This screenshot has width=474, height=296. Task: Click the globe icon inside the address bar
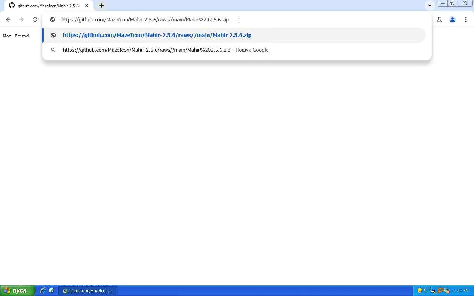point(53,20)
